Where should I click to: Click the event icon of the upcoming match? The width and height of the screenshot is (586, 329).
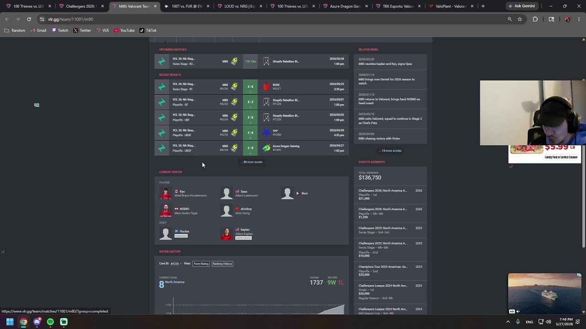pyautogui.click(x=162, y=61)
